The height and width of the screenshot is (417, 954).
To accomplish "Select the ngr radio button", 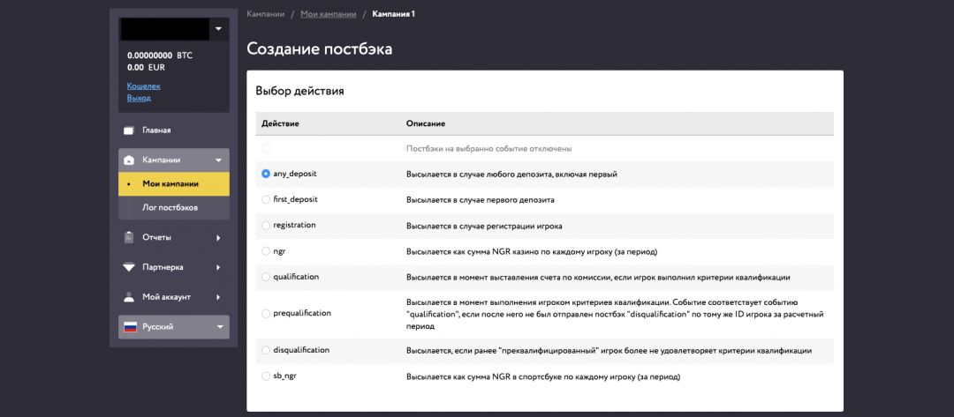I will tap(265, 250).
